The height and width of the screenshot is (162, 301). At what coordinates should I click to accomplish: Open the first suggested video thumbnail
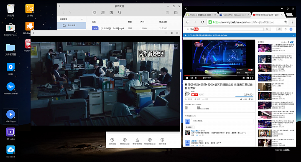click(265, 48)
